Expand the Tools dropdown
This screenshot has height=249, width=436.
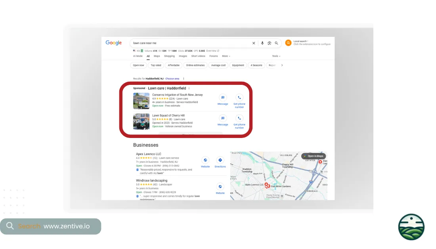(x=276, y=56)
